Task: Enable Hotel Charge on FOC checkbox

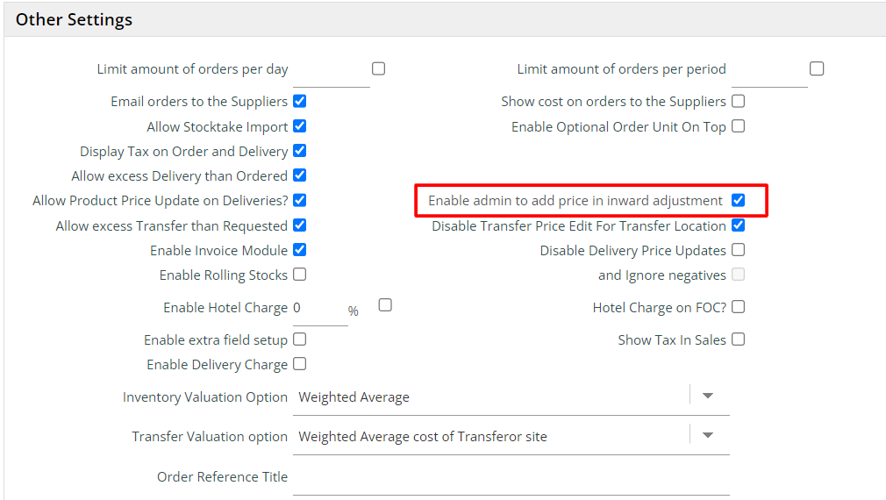Action: 739,307
